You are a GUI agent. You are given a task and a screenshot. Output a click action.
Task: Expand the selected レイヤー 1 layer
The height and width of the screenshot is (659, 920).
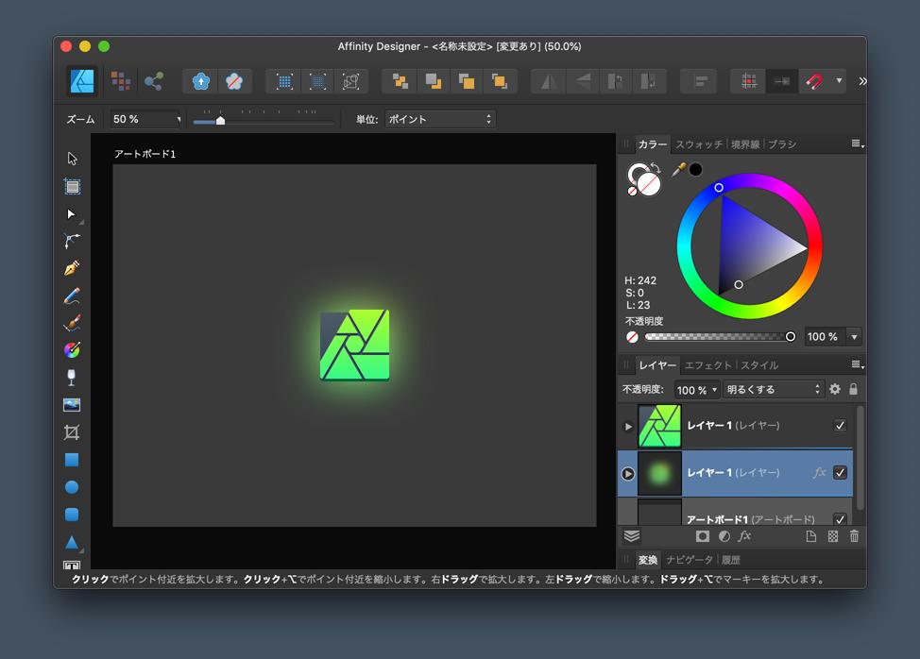[628, 473]
